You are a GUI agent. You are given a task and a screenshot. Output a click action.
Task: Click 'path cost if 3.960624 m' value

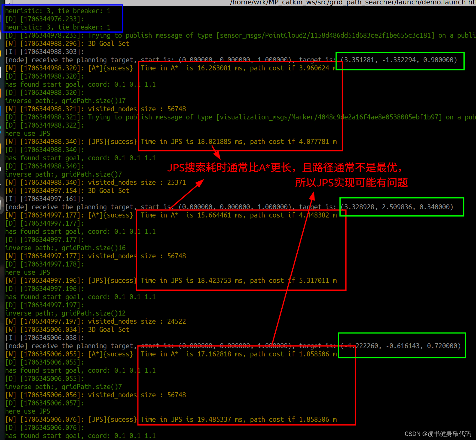point(293,68)
